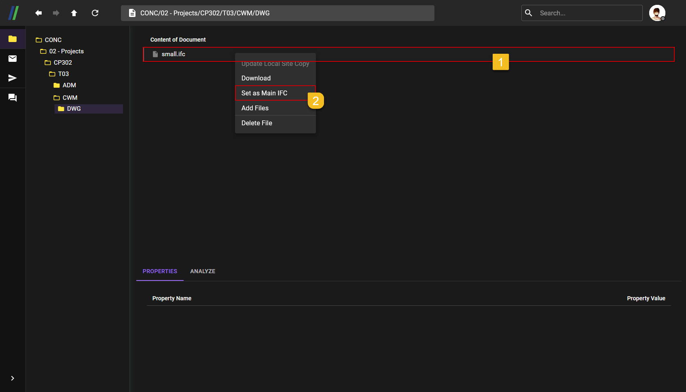The height and width of the screenshot is (392, 686).
Task: Open the mail inbox sidebar icon
Action: [13, 59]
